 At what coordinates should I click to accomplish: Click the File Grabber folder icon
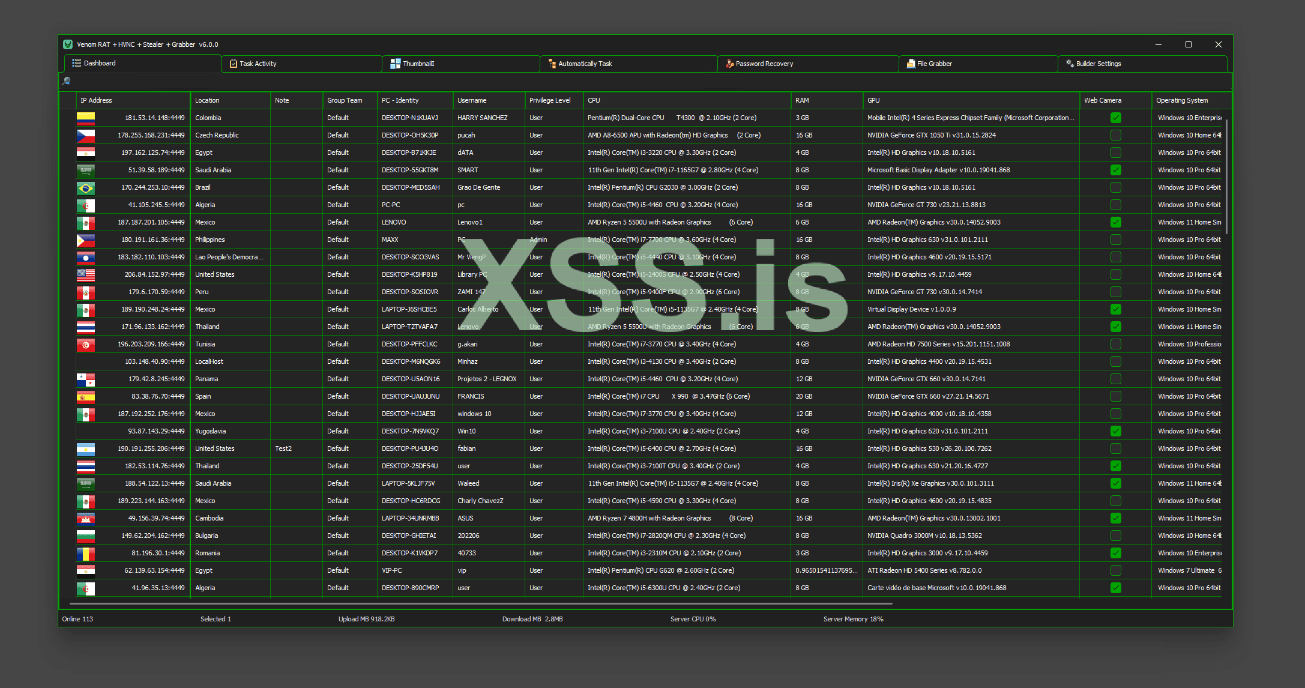pos(911,64)
